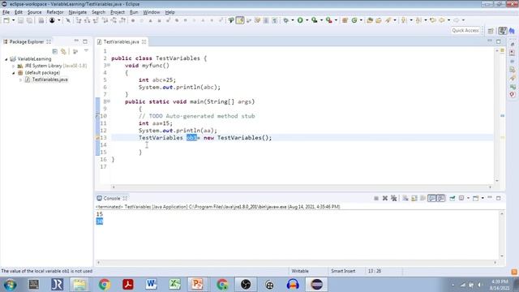Select TestVariables.java in Package Explorer
This screenshot has height=292, width=519.
point(49,79)
